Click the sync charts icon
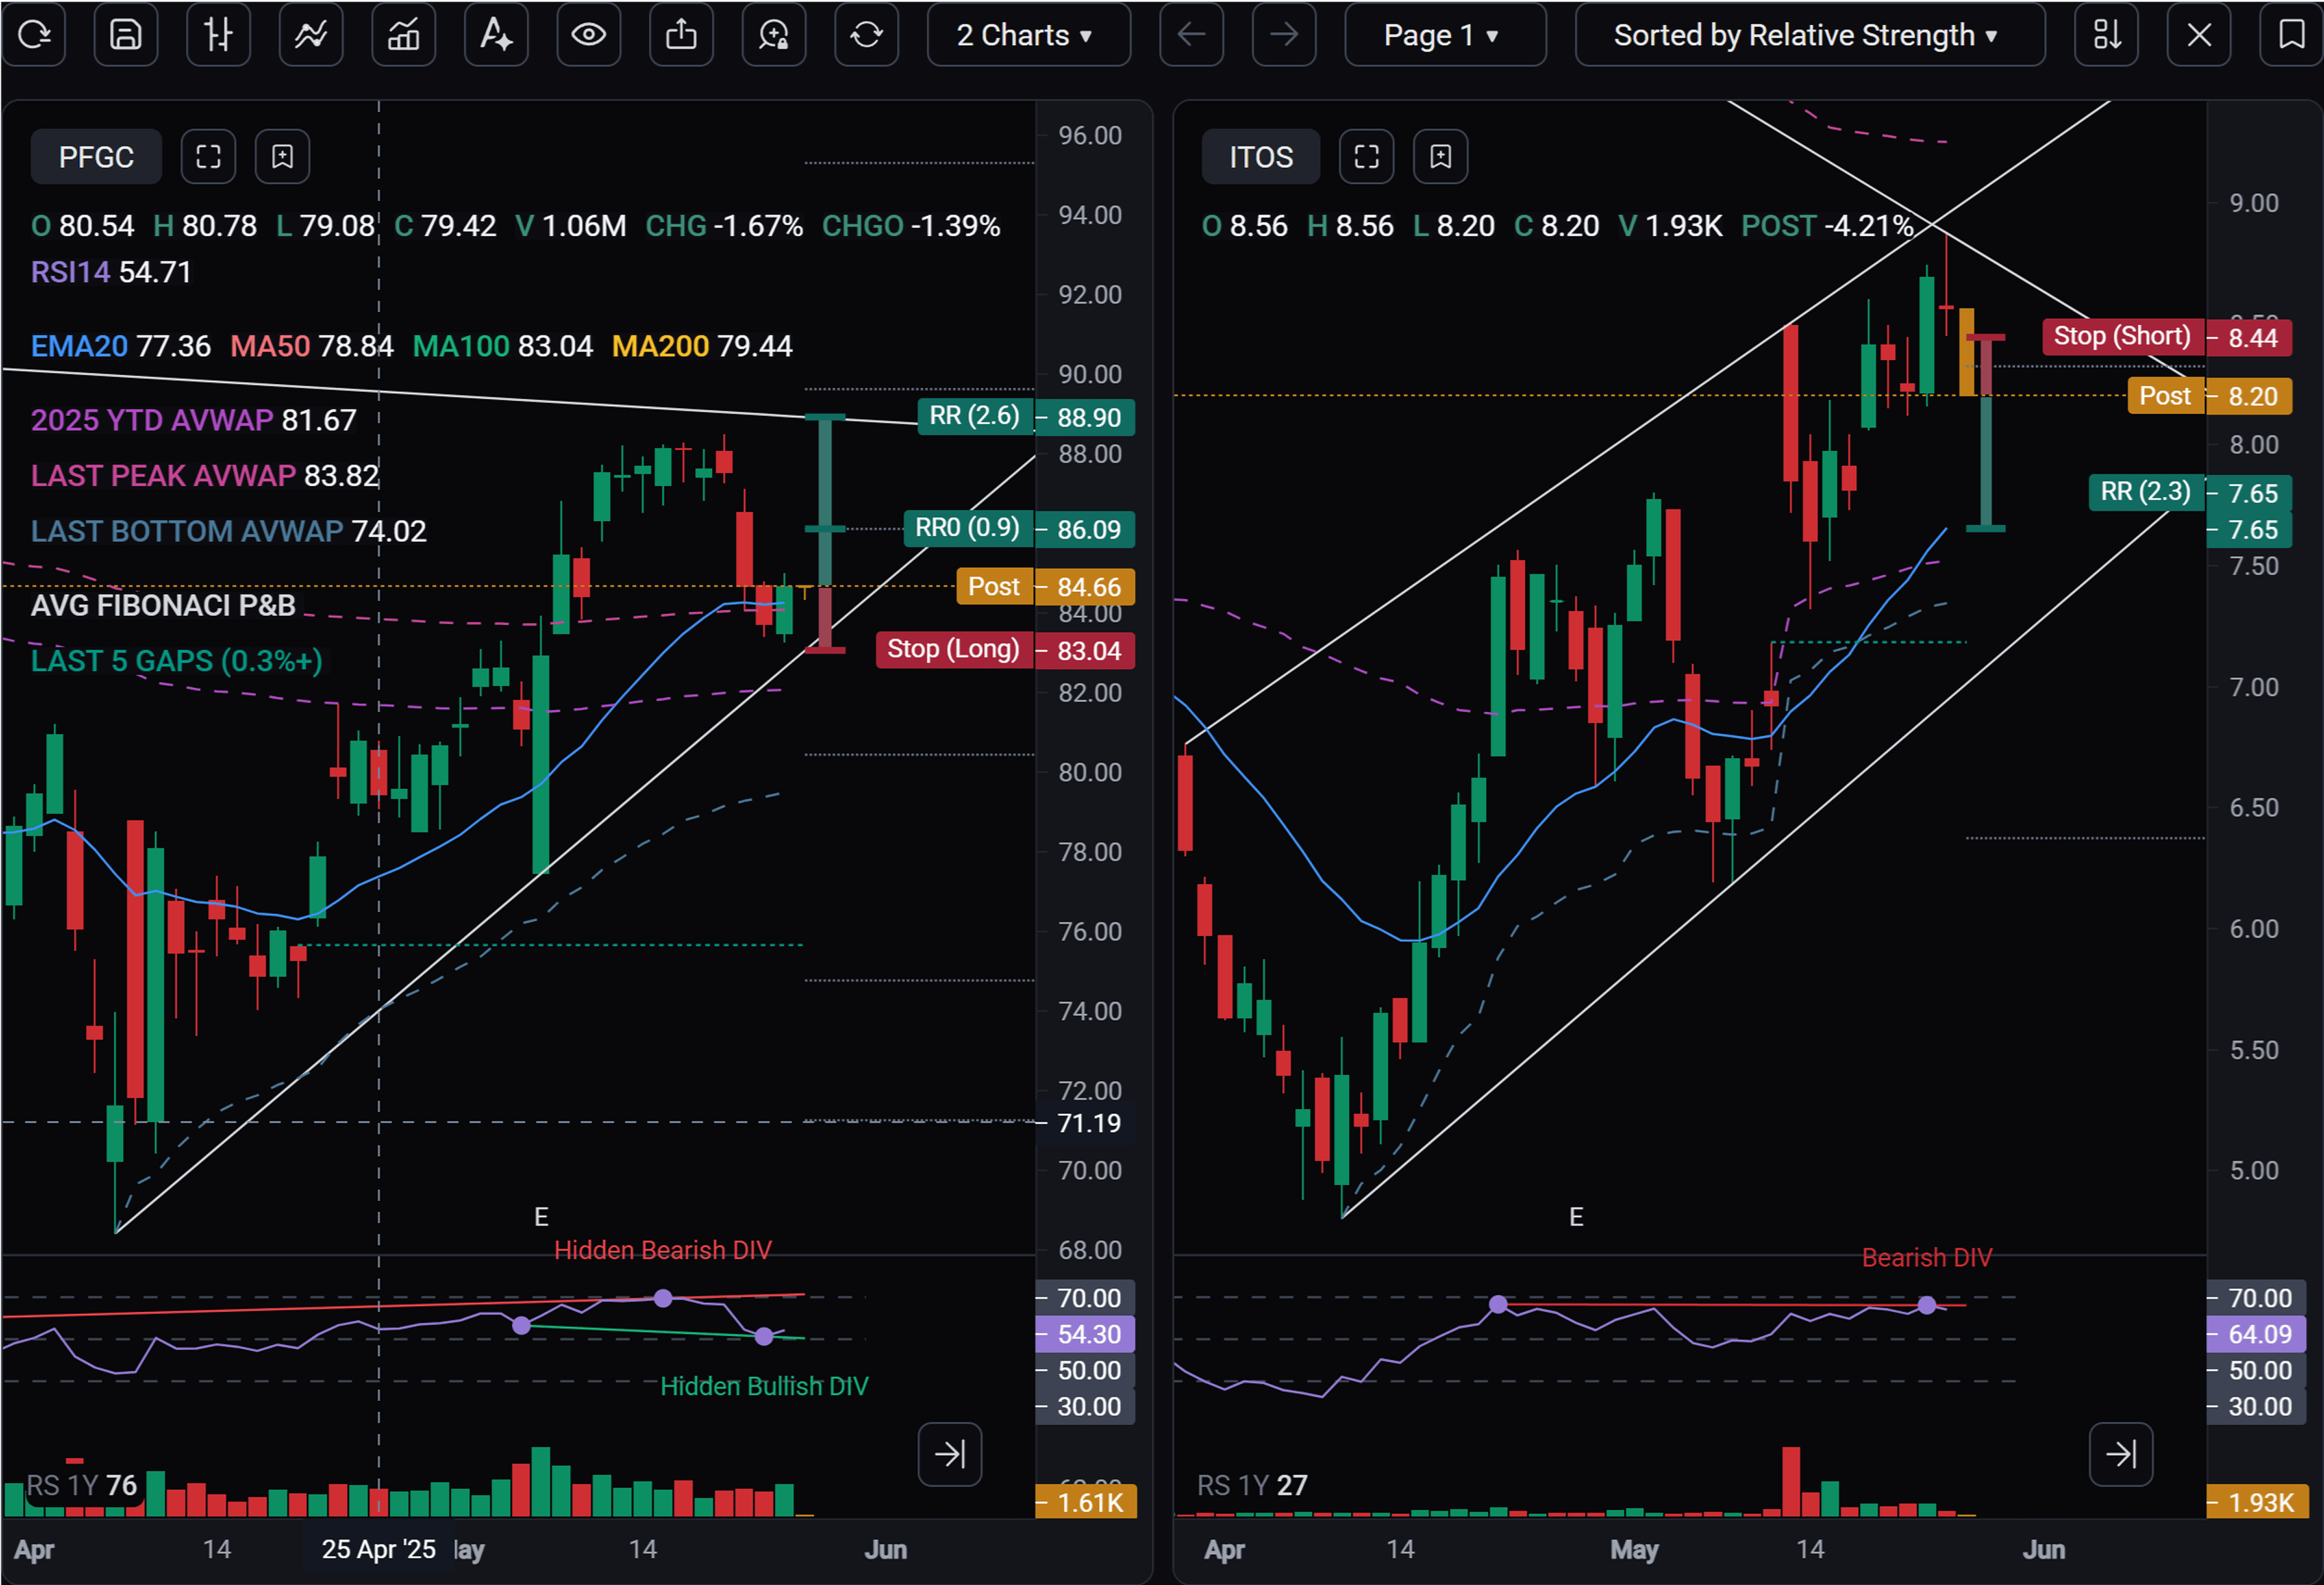The width and height of the screenshot is (2324, 1585). (x=866, y=35)
